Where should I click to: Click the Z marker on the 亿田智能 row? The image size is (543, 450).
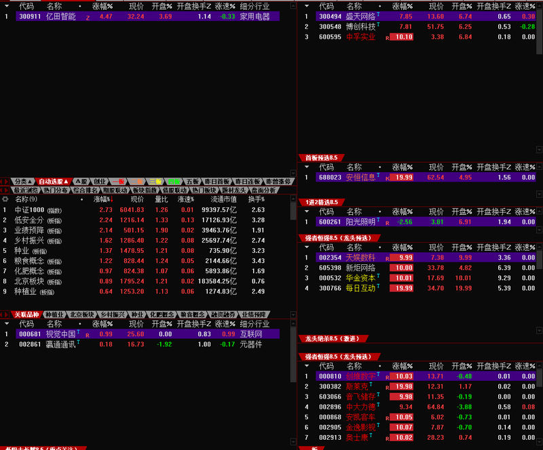(88, 18)
